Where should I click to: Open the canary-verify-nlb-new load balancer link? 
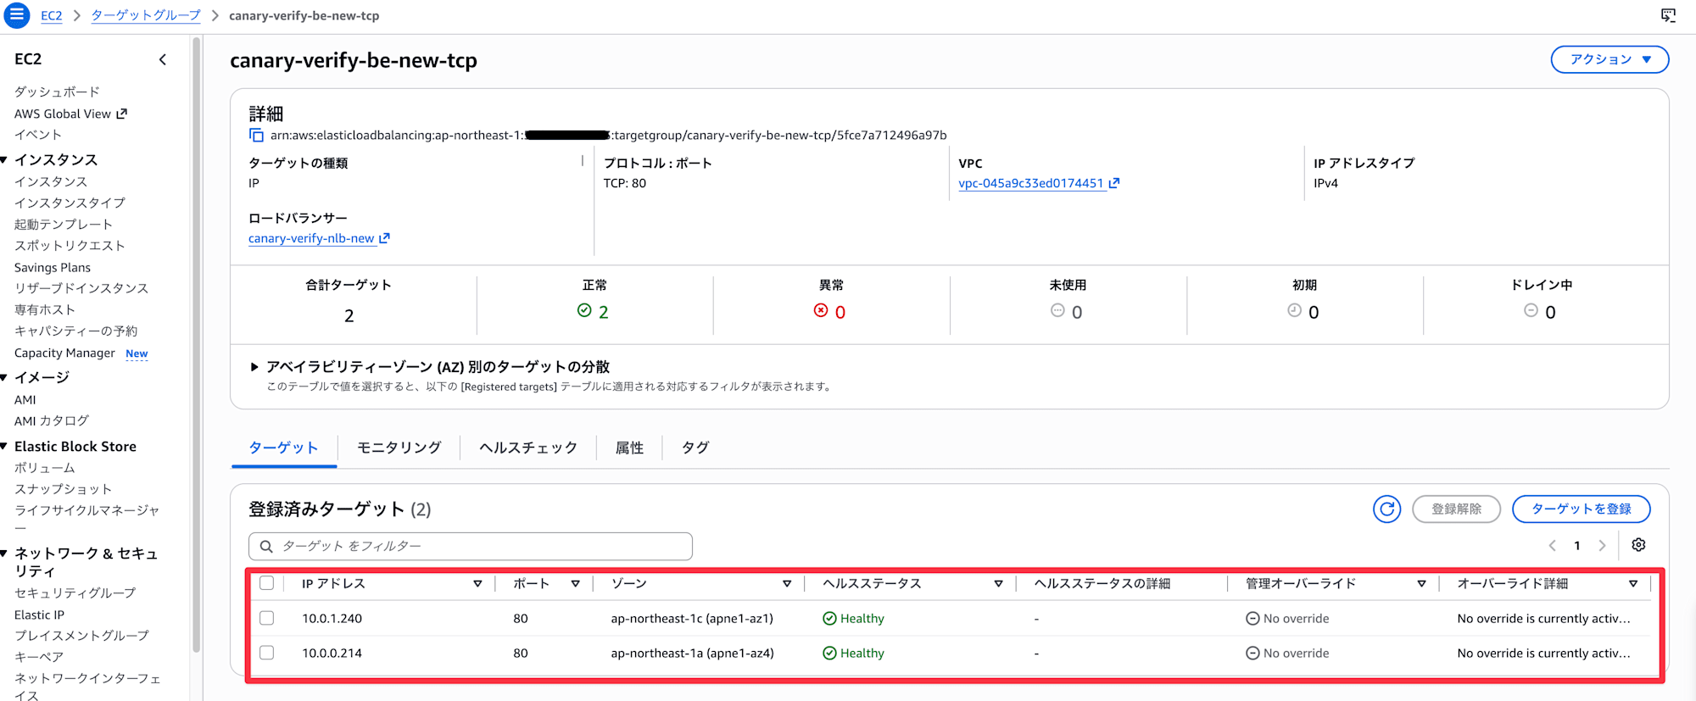(x=311, y=238)
